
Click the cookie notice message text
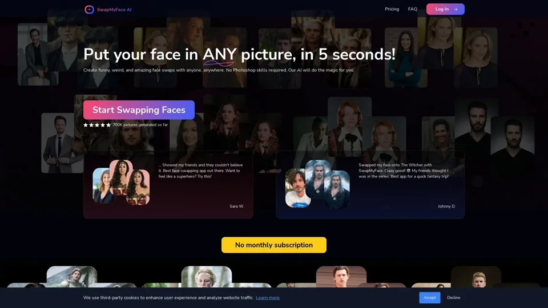point(168,298)
